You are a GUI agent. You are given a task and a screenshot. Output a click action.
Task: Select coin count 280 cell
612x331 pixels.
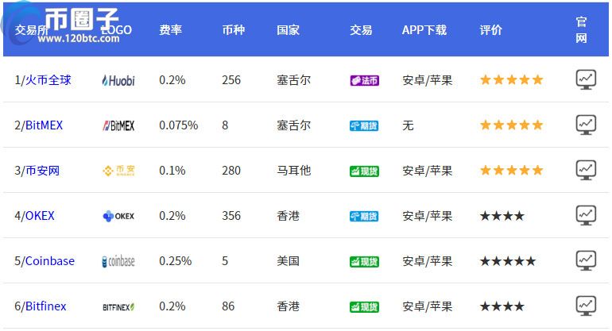(x=231, y=171)
